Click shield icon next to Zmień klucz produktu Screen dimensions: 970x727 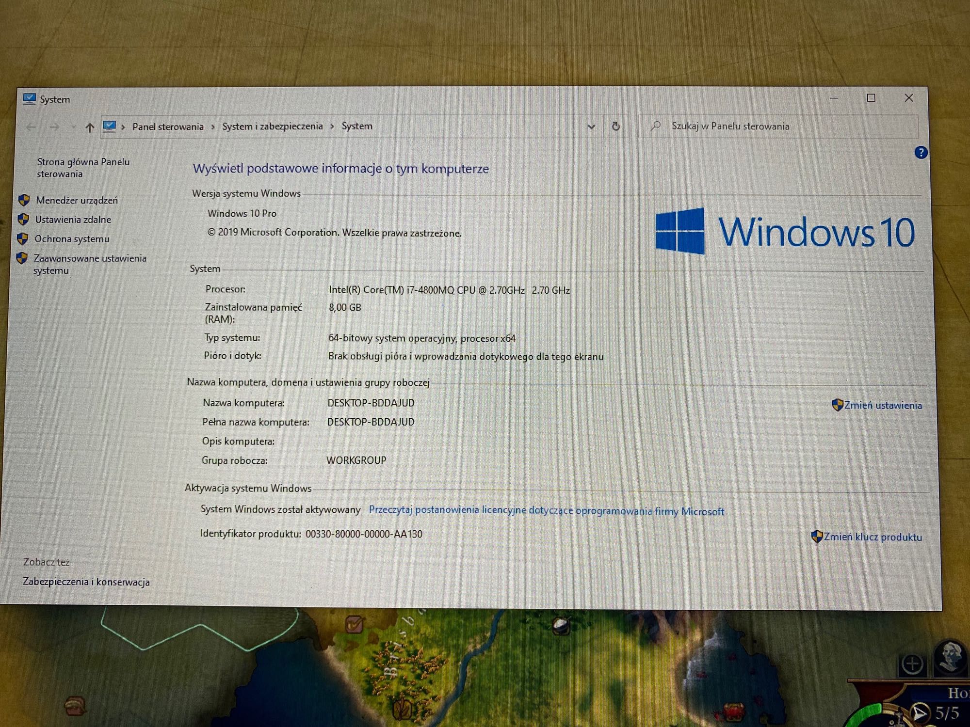pyautogui.click(x=817, y=537)
